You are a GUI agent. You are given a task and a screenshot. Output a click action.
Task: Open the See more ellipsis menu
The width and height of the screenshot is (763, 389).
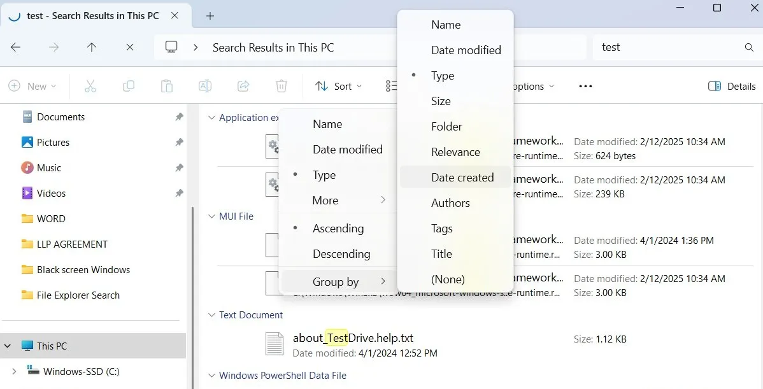585,85
